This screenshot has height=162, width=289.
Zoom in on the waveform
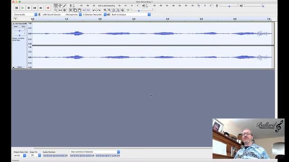click(x=105, y=10)
